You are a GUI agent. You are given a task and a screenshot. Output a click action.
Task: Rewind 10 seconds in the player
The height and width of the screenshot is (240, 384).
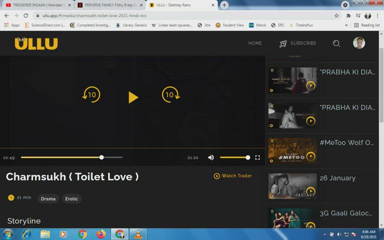[91, 94]
